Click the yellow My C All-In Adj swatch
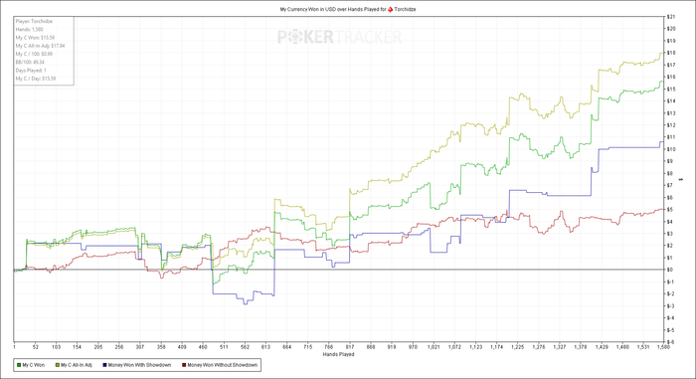 point(58,365)
